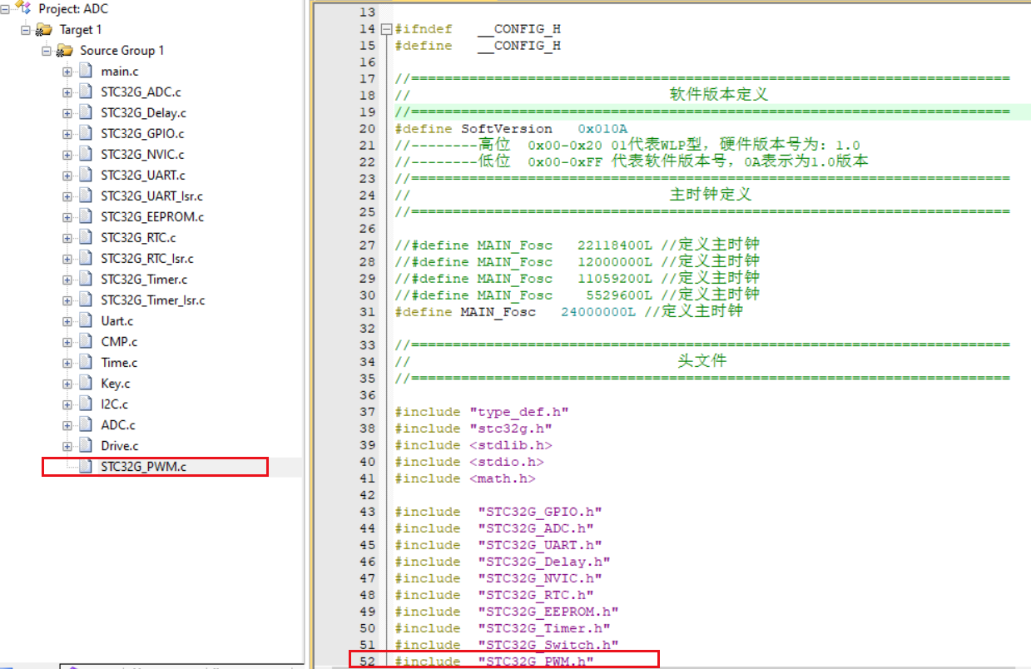The image size is (1031, 669).
Task: Expand the STC32G_Timer_Isr.c node
Action: [67, 300]
